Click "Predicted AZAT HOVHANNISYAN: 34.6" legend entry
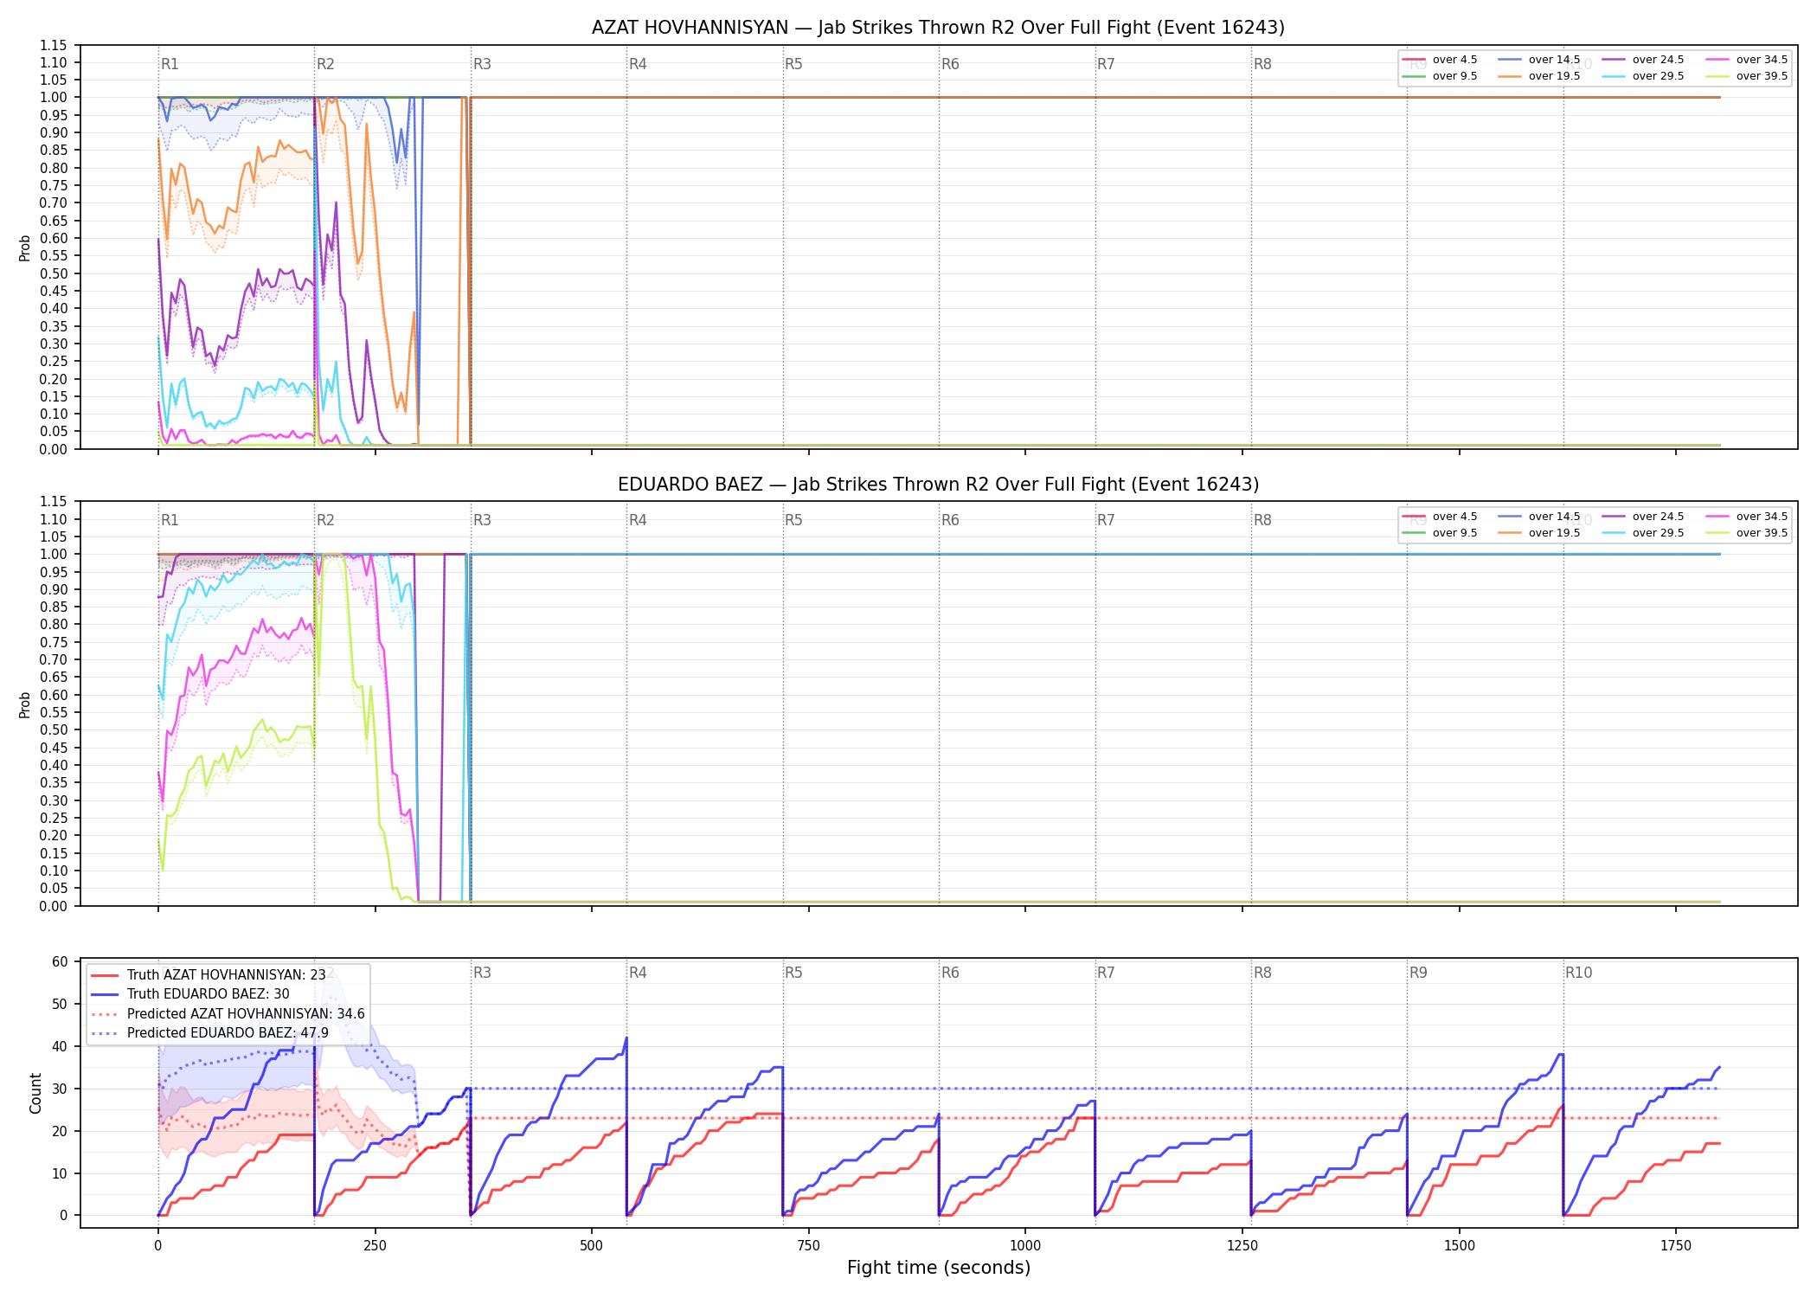This screenshot has height=1298, width=1817. (x=228, y=1013)
